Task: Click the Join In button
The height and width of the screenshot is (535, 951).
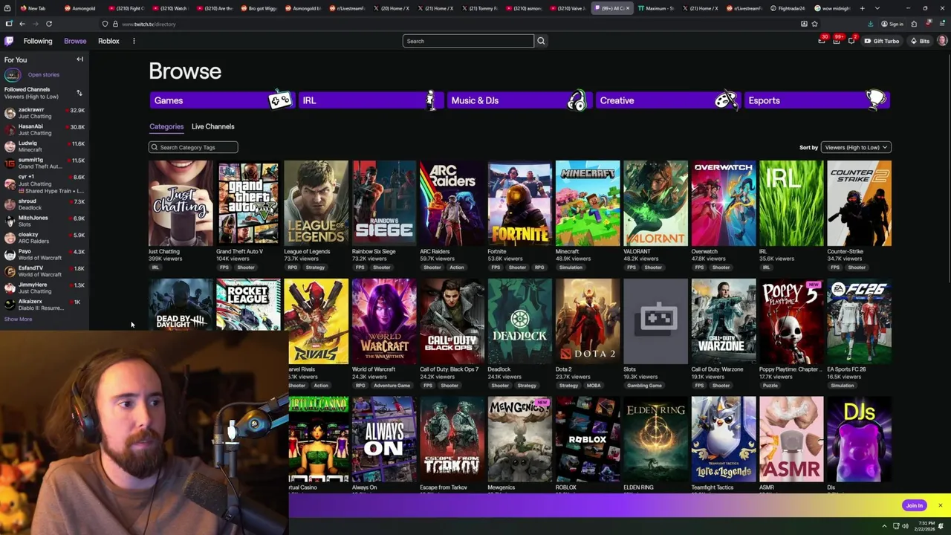Action: click(x=915, y=505)
